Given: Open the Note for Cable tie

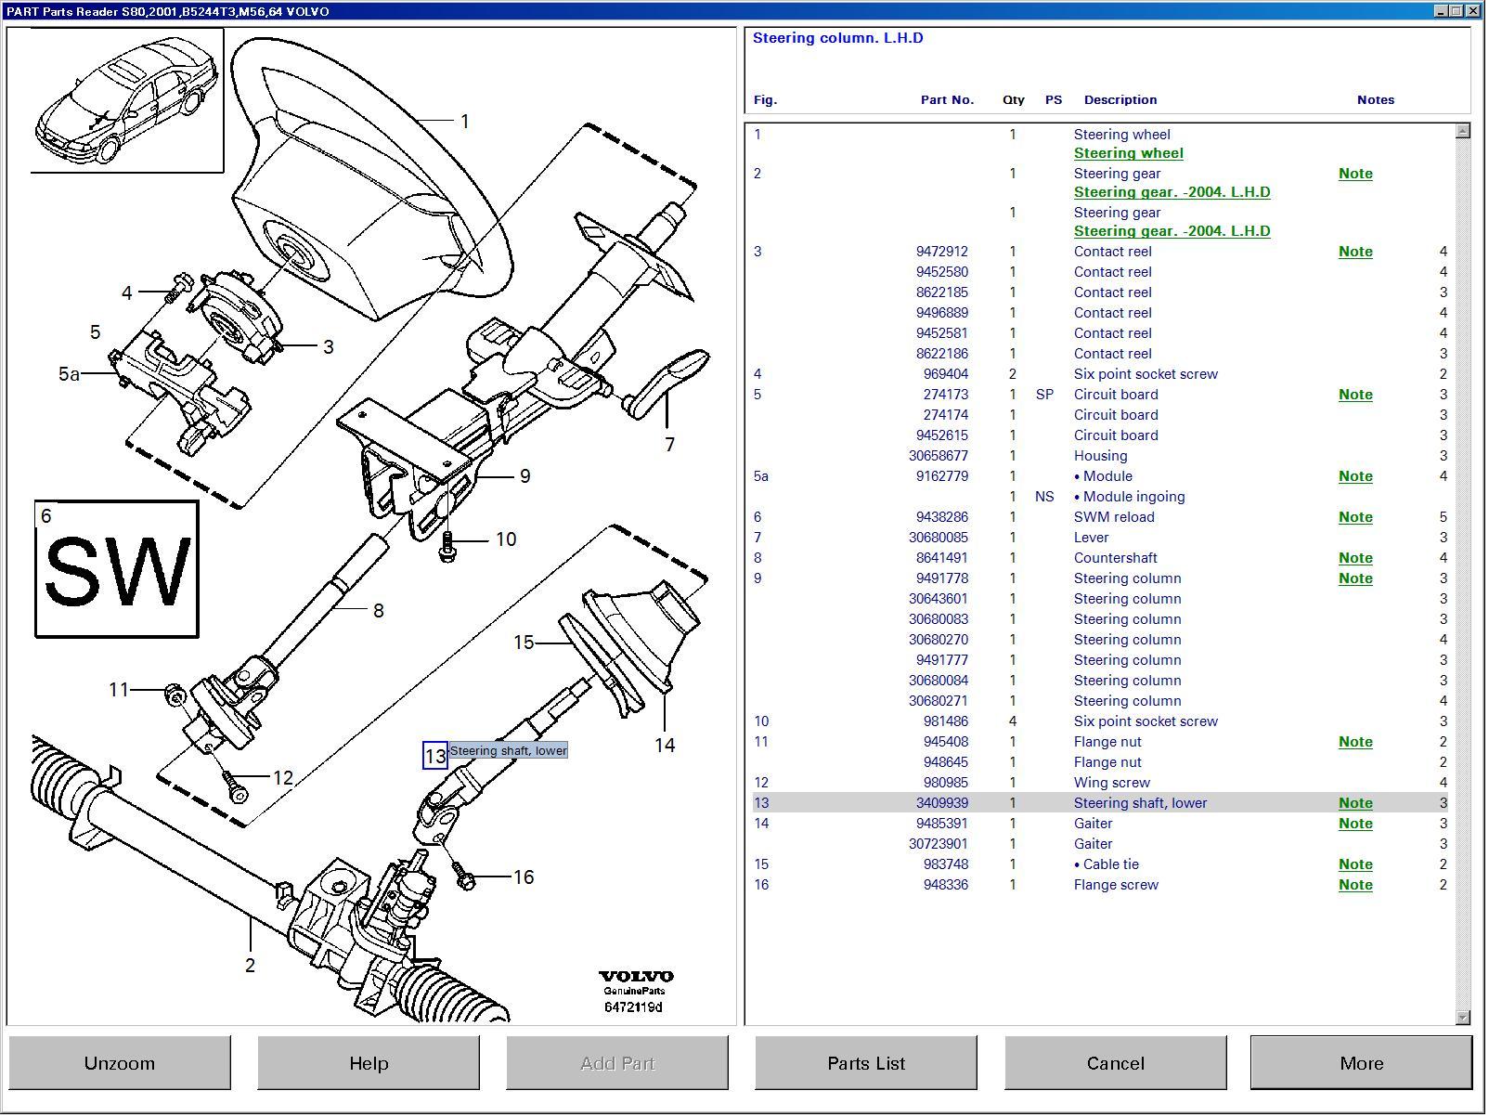Looking at the screenshot, I should pyautogui.click(x=1355, y=864).
